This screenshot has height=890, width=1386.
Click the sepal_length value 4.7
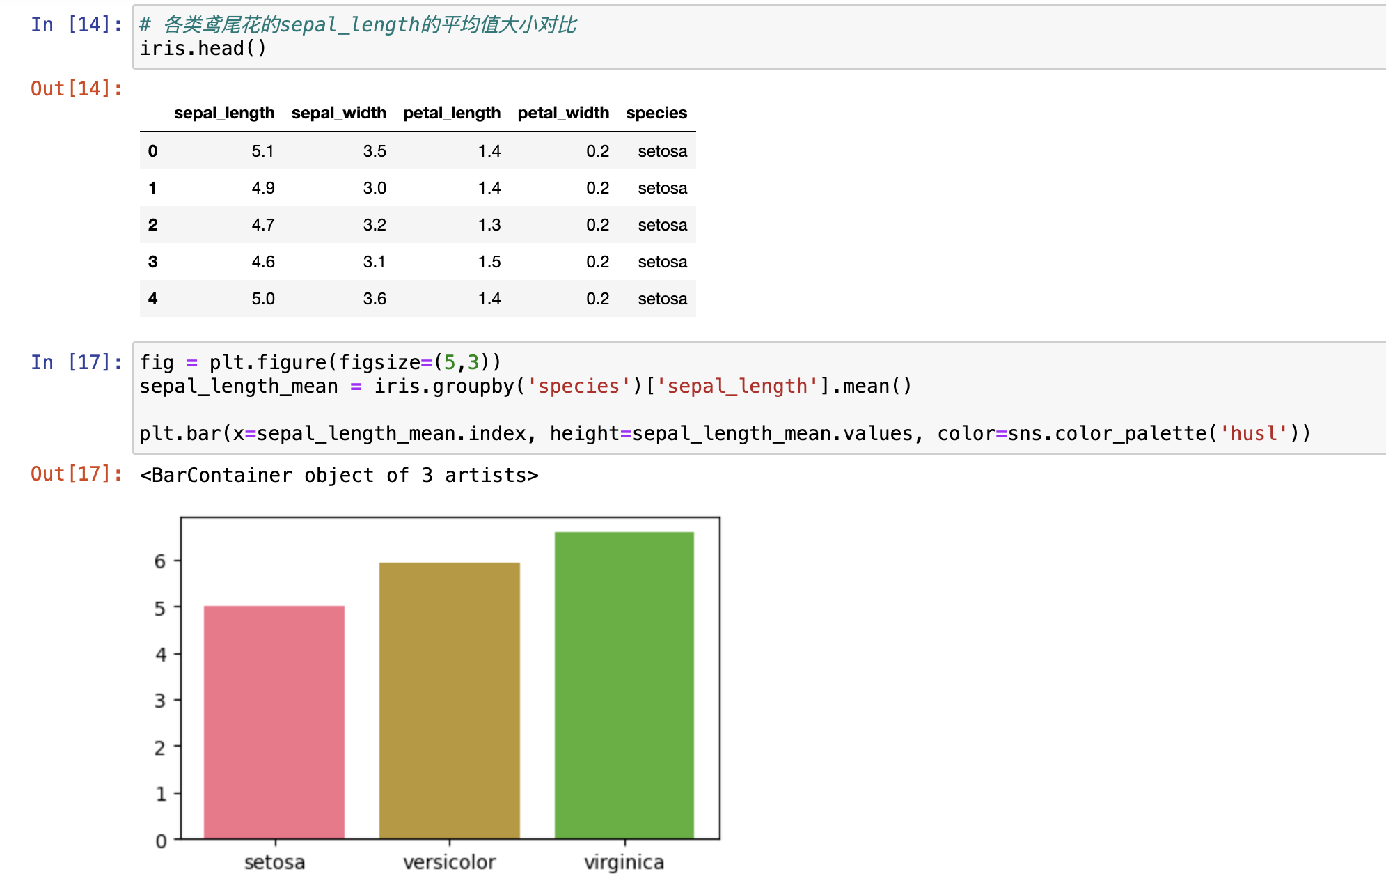tap(263, 225)
